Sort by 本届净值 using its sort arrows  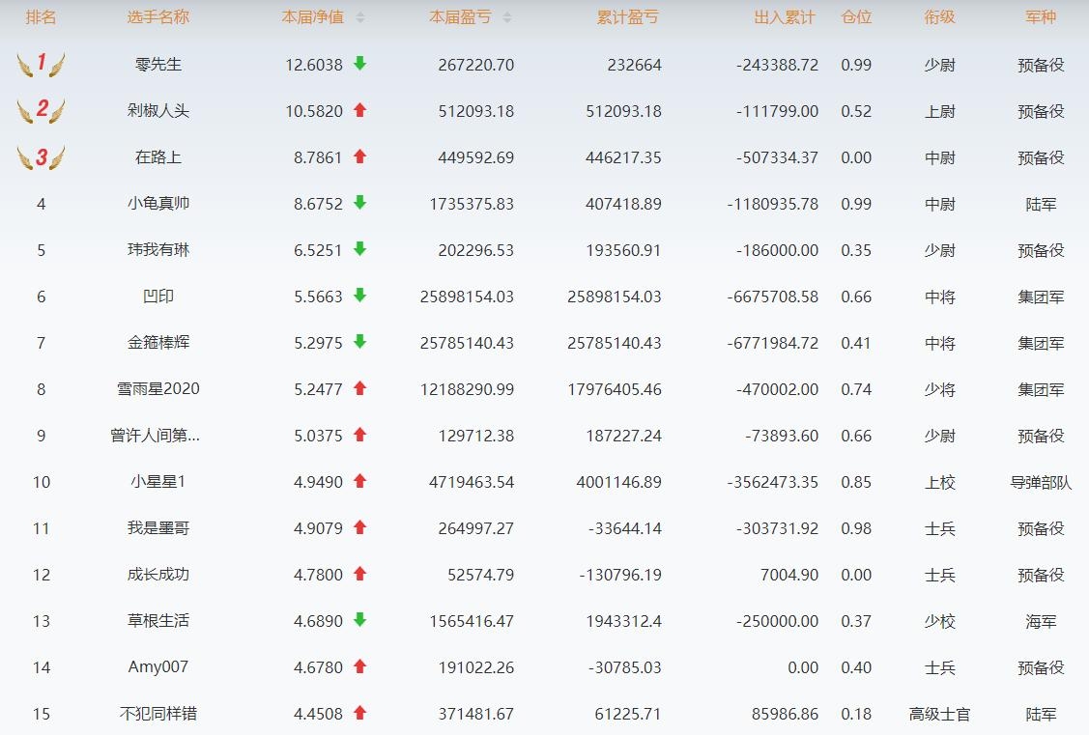point(360,17)
